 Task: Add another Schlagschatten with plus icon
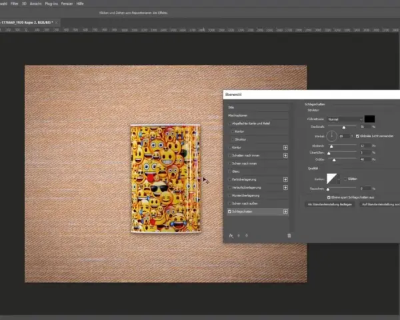[285, 211]
